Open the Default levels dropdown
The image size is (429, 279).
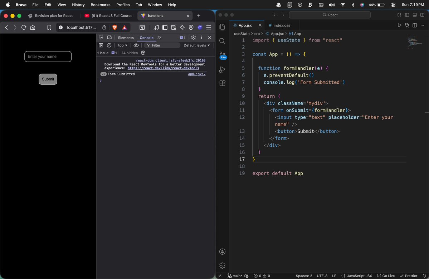tap(196, 45)
